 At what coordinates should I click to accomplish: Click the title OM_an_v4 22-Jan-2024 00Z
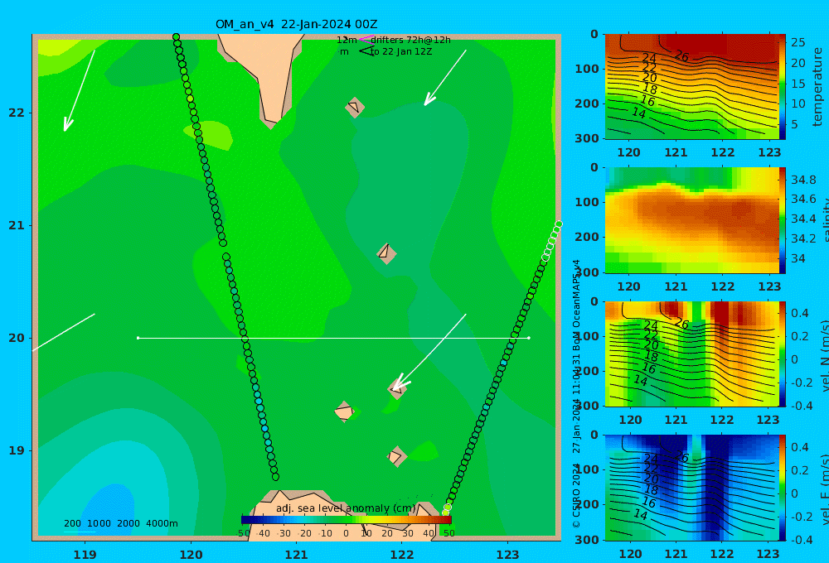tap(296, 24)
